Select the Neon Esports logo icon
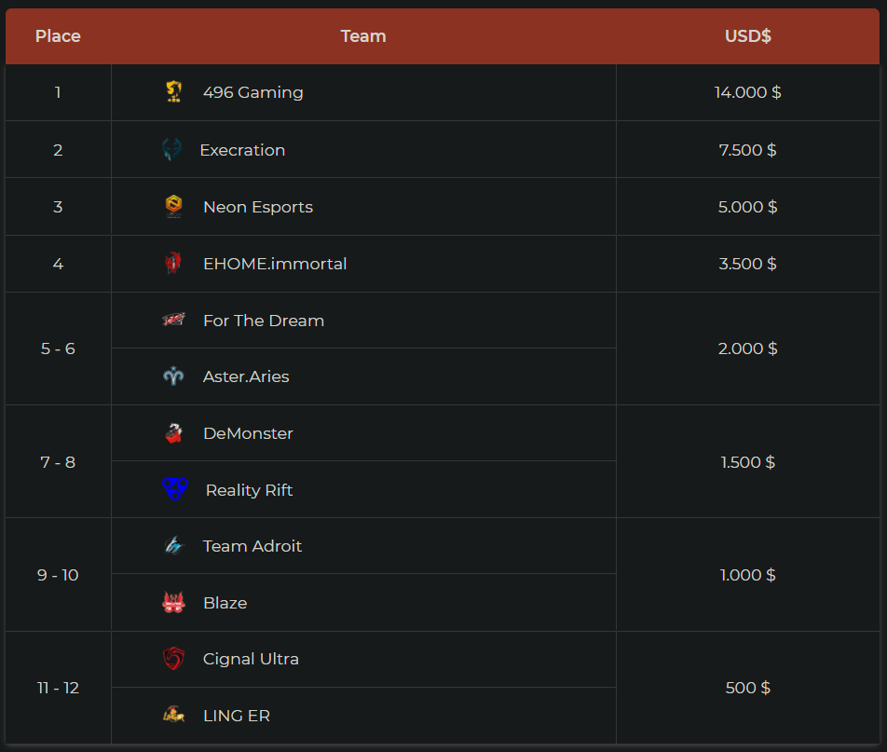This screenshot has height=752, width=887. 173,207
